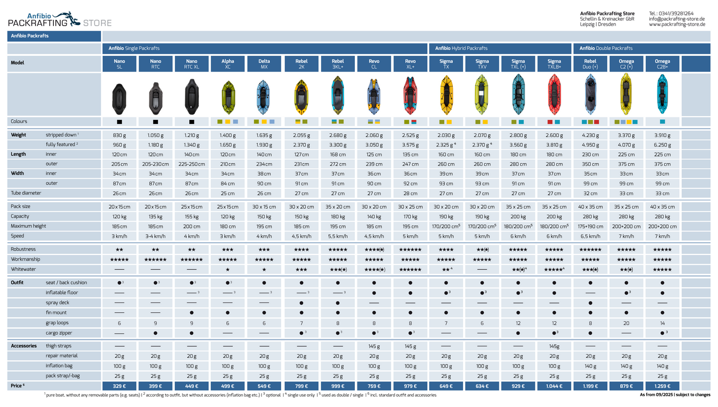Click the Workmanship row label

click(25, 259)
